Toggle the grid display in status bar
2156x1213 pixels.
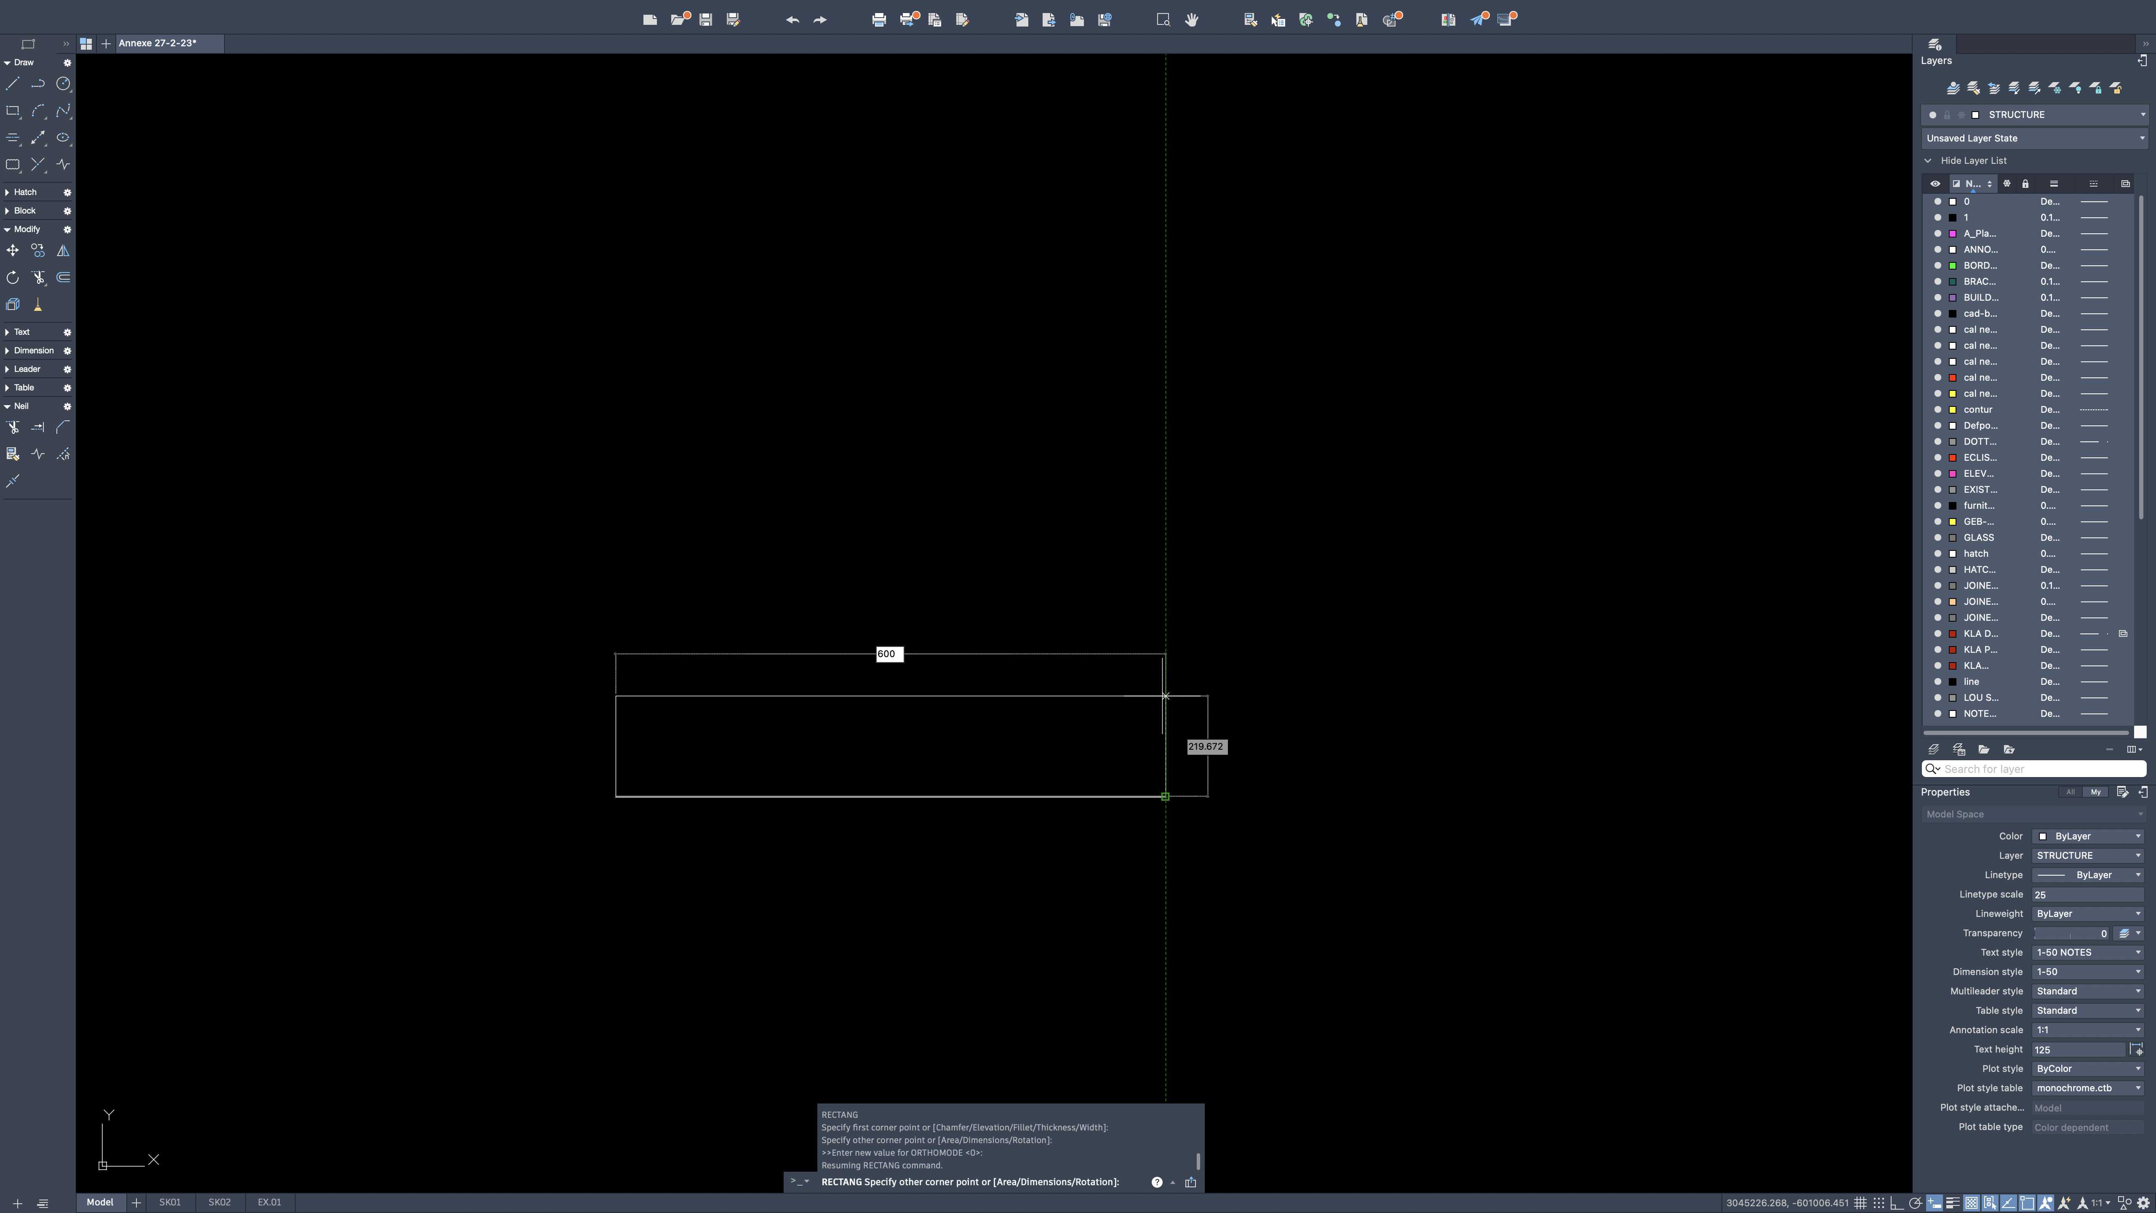pos(1860,1202)
